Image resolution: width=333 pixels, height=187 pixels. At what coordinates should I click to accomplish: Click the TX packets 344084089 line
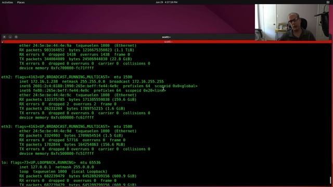pos(75,59)
